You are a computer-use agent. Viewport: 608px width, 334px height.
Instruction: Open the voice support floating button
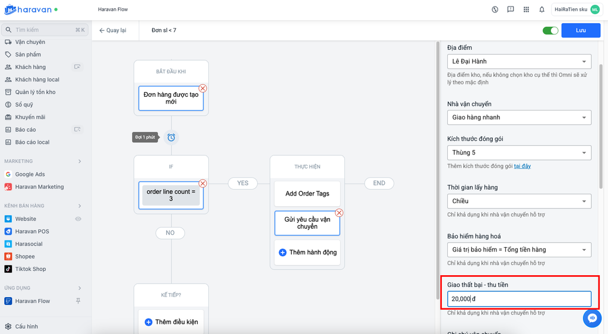point(592,318)
